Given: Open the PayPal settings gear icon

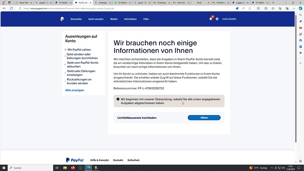Looking at the screenshot, I should click(217, 19).
